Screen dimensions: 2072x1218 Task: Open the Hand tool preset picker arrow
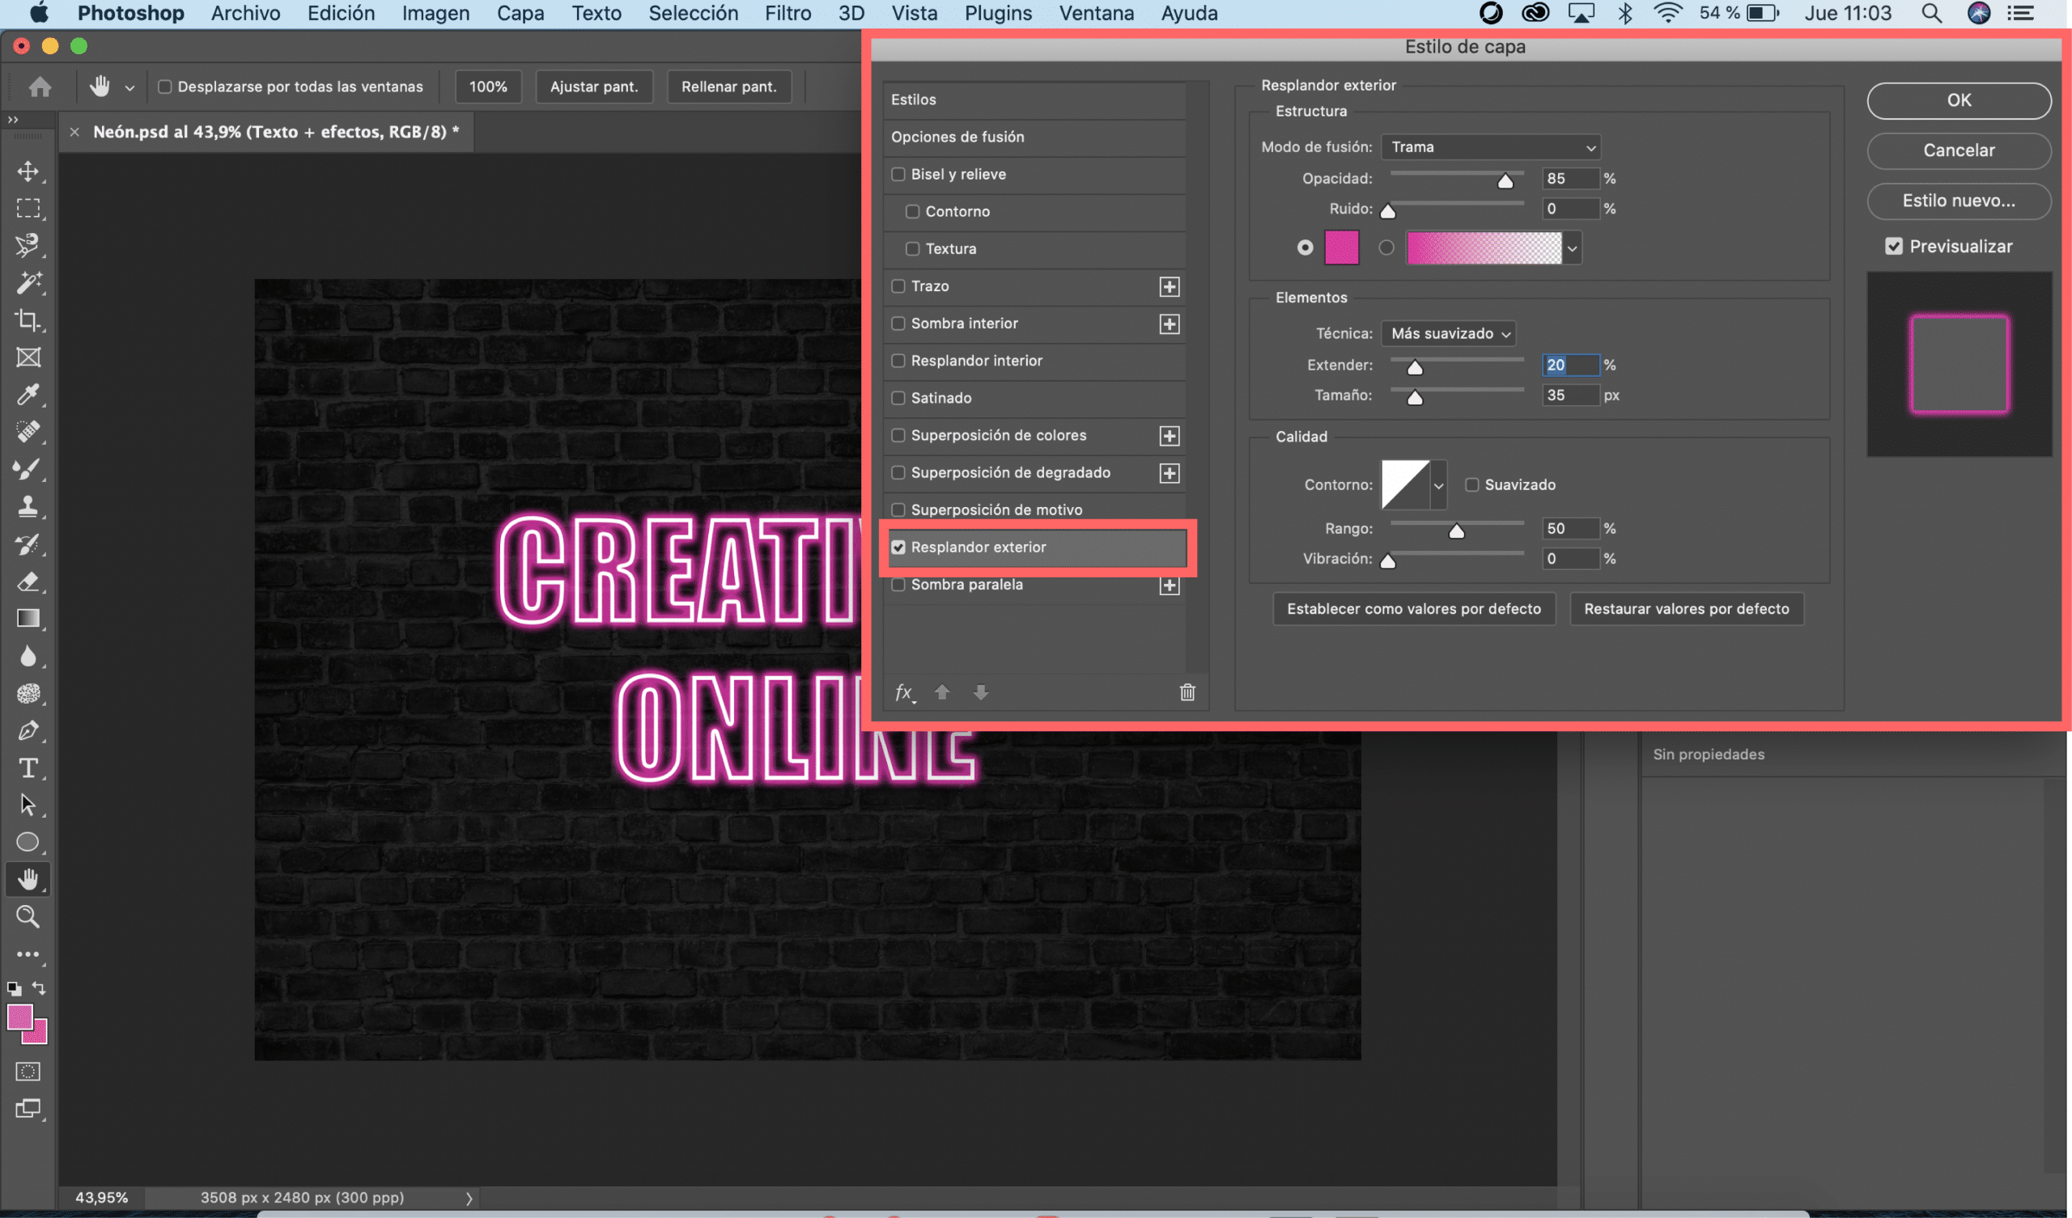point(129,87)
